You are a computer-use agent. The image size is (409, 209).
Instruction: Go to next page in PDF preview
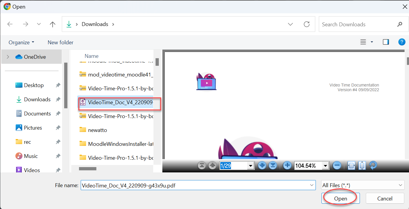[x=262, y=166]
